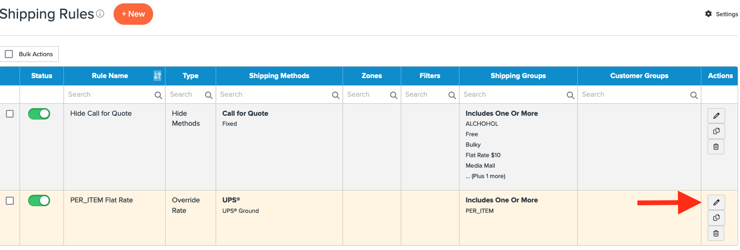The width and height of the screenshot is (740, 250).
Task: Click the Shipping Groups search box
Action: pos(513,95)
